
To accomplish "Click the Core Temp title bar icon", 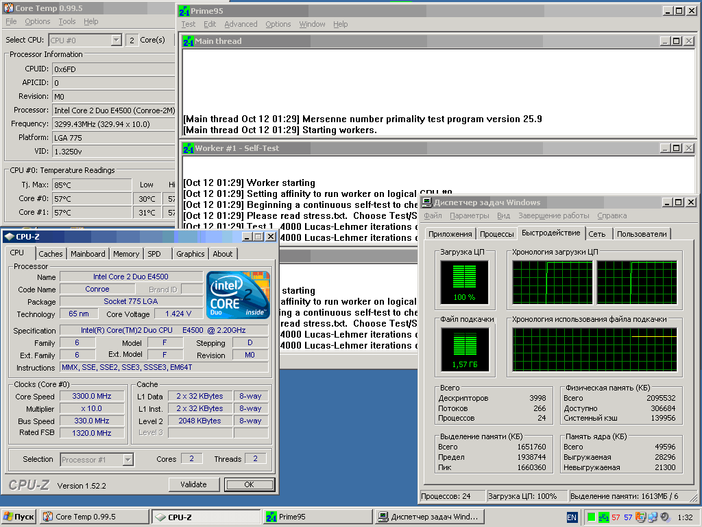I will [x=8, y=8].
